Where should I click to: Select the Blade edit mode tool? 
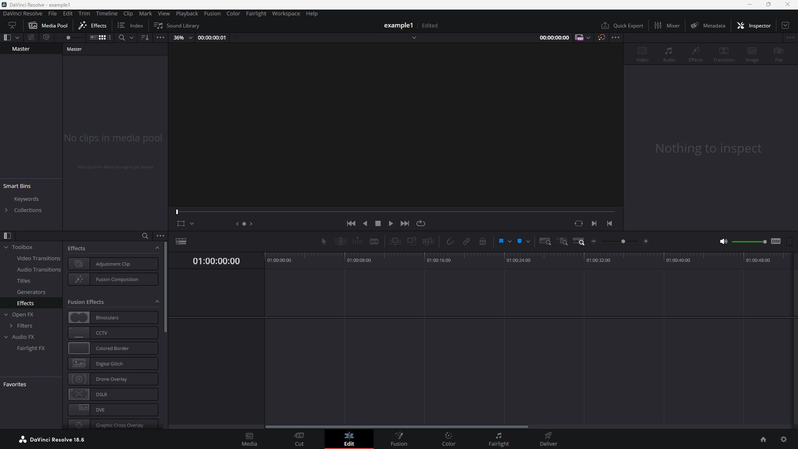click(x=374, y=242)
